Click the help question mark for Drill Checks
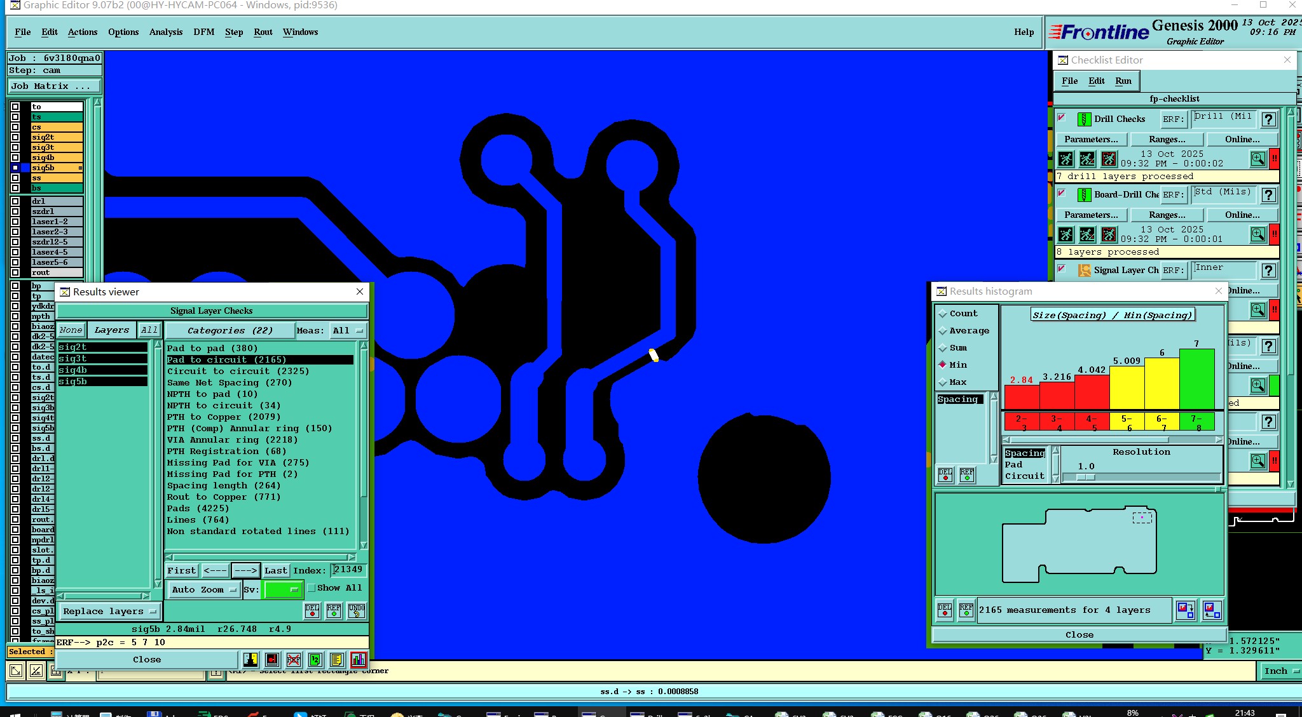Screen dimensions: 1302x717 (x=1268, y=119)
